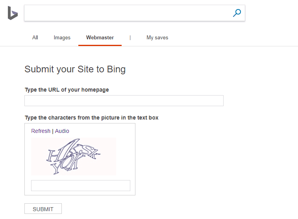Screen dimensions: 298x219
Task: Open the Images tab
Action: [62, 38]
